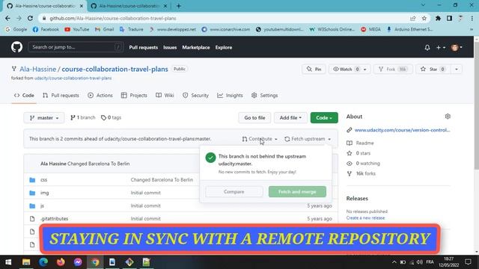This screenshot has height=269, width=479.
Task: Expand the master branch selector
Action: pyautogui.click(x=44, y=118)
